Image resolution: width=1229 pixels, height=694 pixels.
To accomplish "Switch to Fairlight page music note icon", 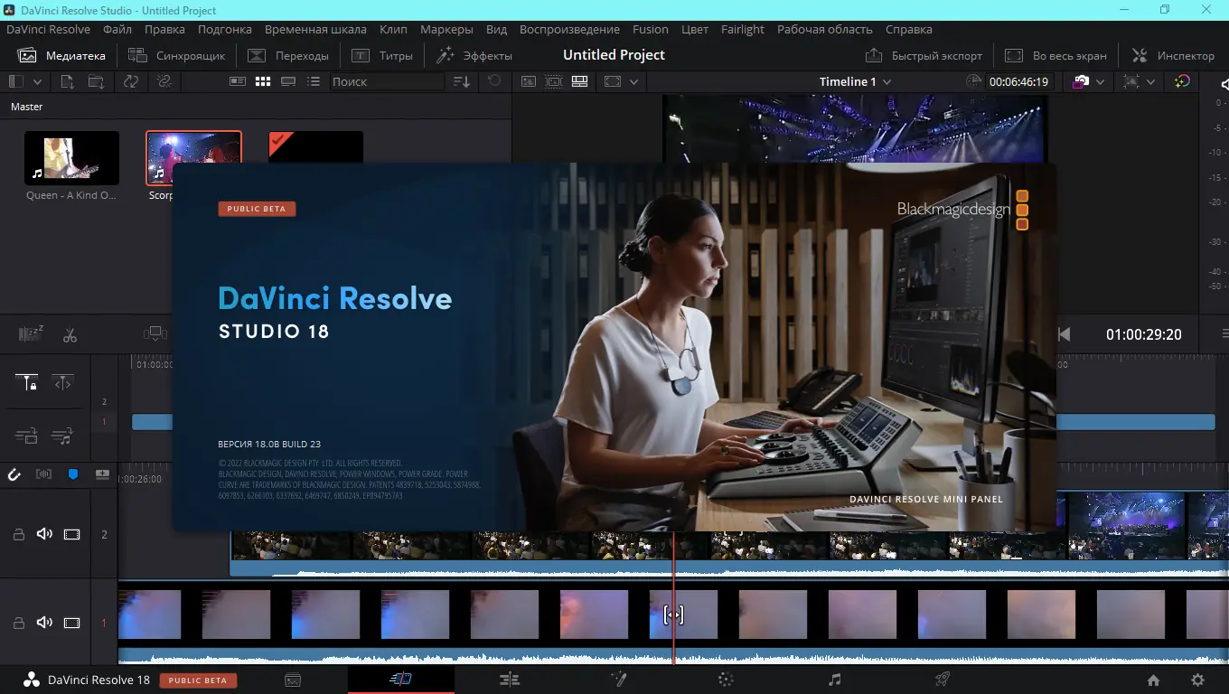I will click(x=834, y=680).
